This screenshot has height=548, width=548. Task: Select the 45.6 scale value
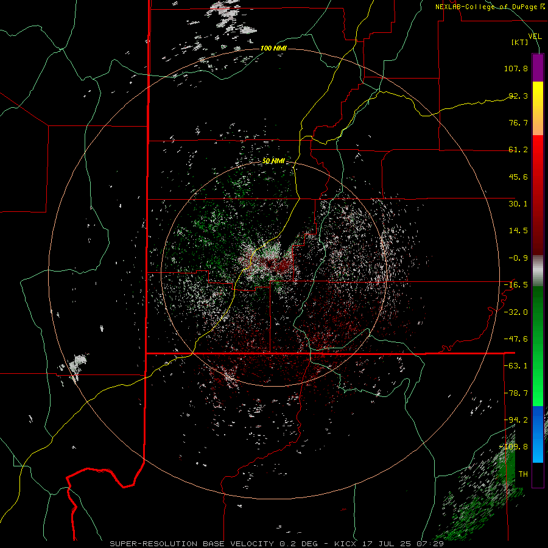click(518, 177)
